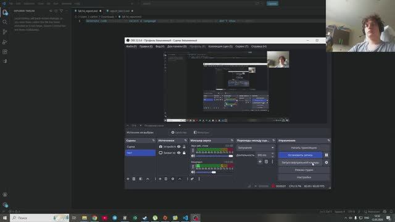Open VS Code Source Control icon
The width and height of the screenshot is (395, 222).
[x=5, y=32]
